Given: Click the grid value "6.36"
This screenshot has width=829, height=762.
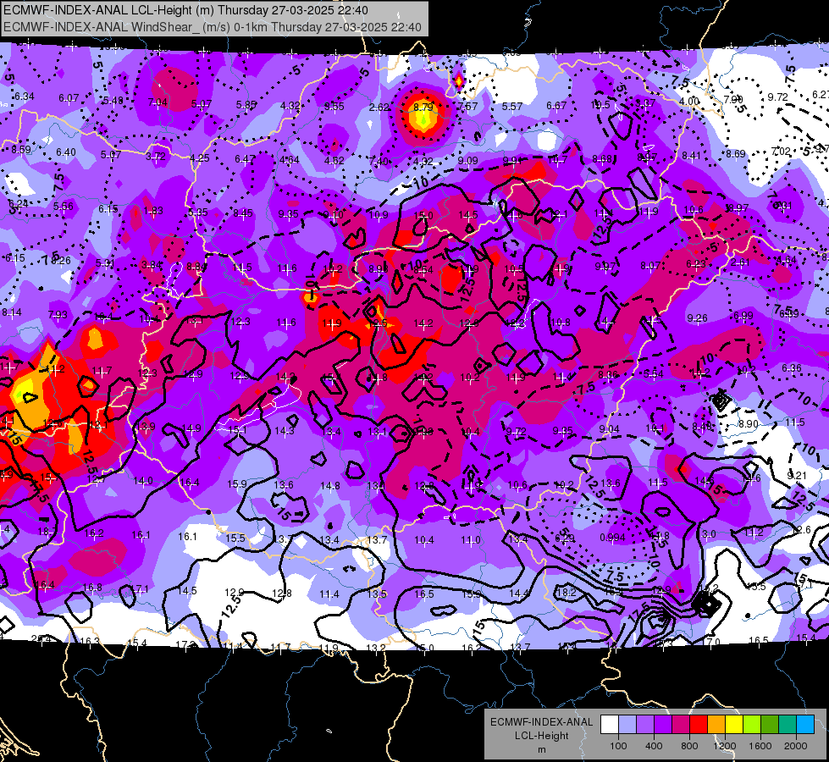Looking at the screenshot, I should tap(792, 368).
